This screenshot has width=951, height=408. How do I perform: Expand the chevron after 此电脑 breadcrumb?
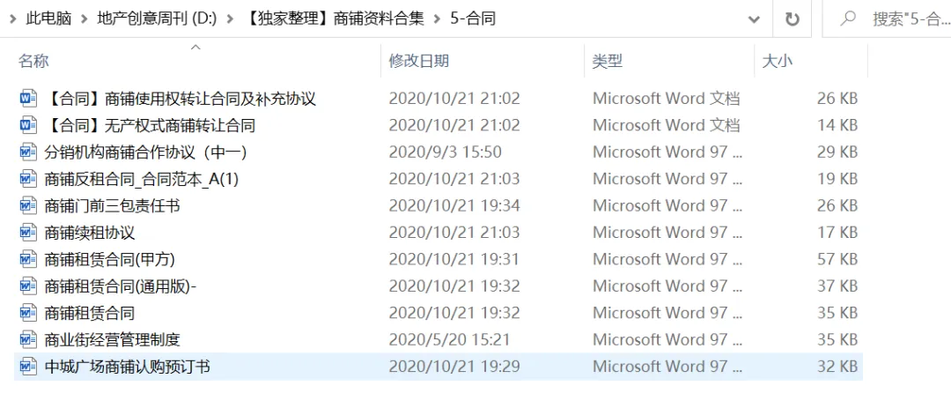86,19
